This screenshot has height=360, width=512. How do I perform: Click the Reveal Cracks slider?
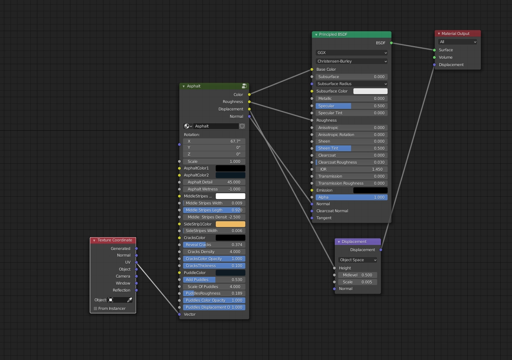click(x=214, y=245)
